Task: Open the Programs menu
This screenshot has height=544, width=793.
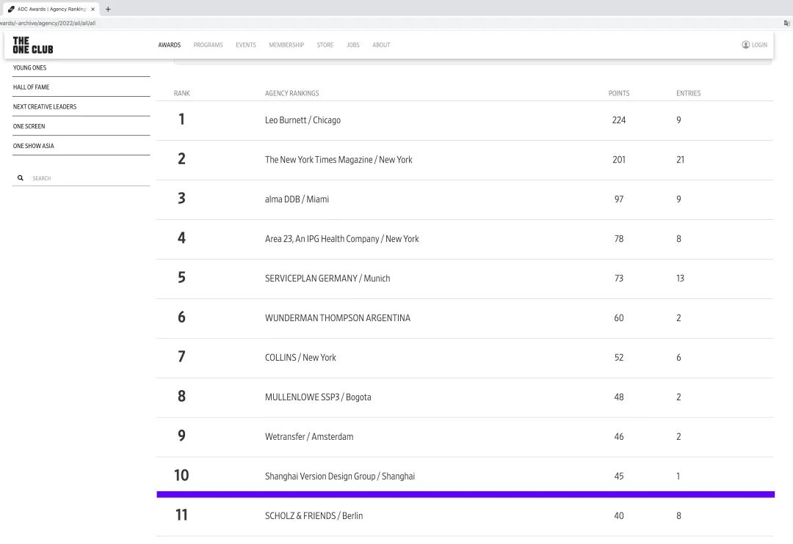Action: coord(208,45)
